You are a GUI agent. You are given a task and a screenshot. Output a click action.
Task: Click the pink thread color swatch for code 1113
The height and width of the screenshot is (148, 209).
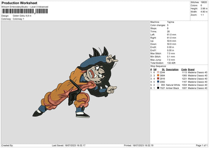[158, 72]
